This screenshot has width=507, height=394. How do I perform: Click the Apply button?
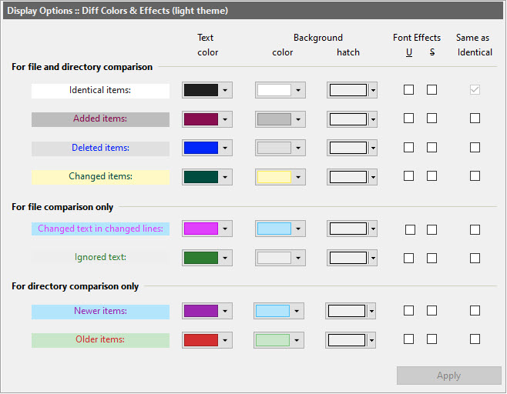tap(448, 376)
